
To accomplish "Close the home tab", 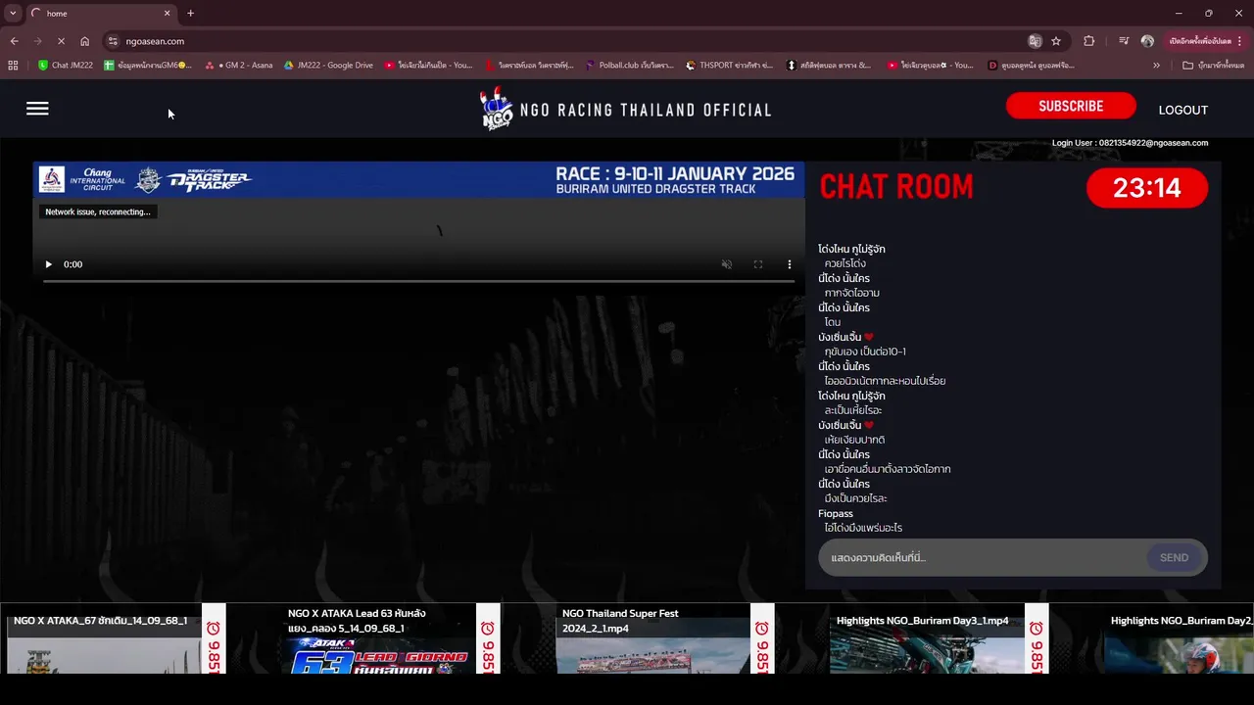I will pos(167,14).
